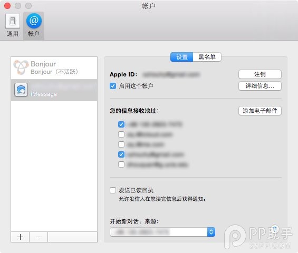Switch to the 设置 tab
Screen dimensions: 298x253
point(181,57)
